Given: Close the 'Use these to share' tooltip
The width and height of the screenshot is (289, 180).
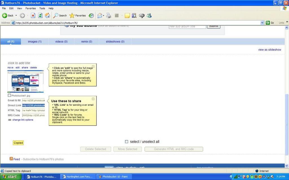Looking at the screenshot, I should 93,99.
